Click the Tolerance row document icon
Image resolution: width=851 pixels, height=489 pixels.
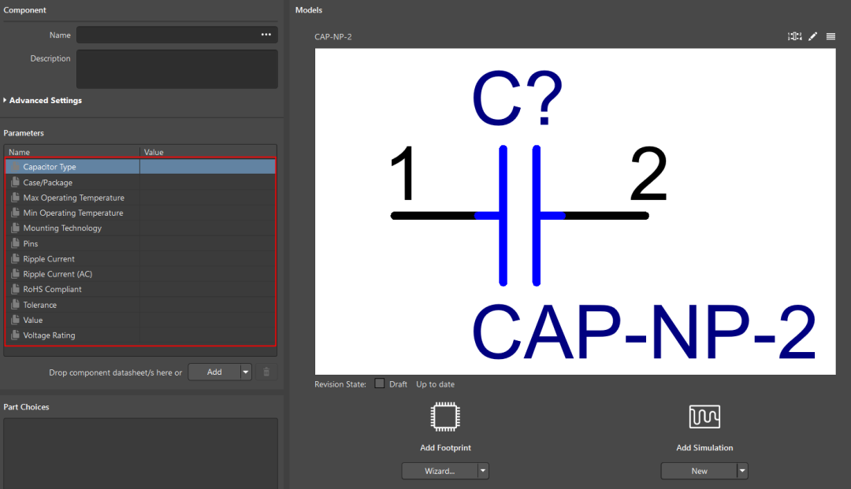coord(15,305)
